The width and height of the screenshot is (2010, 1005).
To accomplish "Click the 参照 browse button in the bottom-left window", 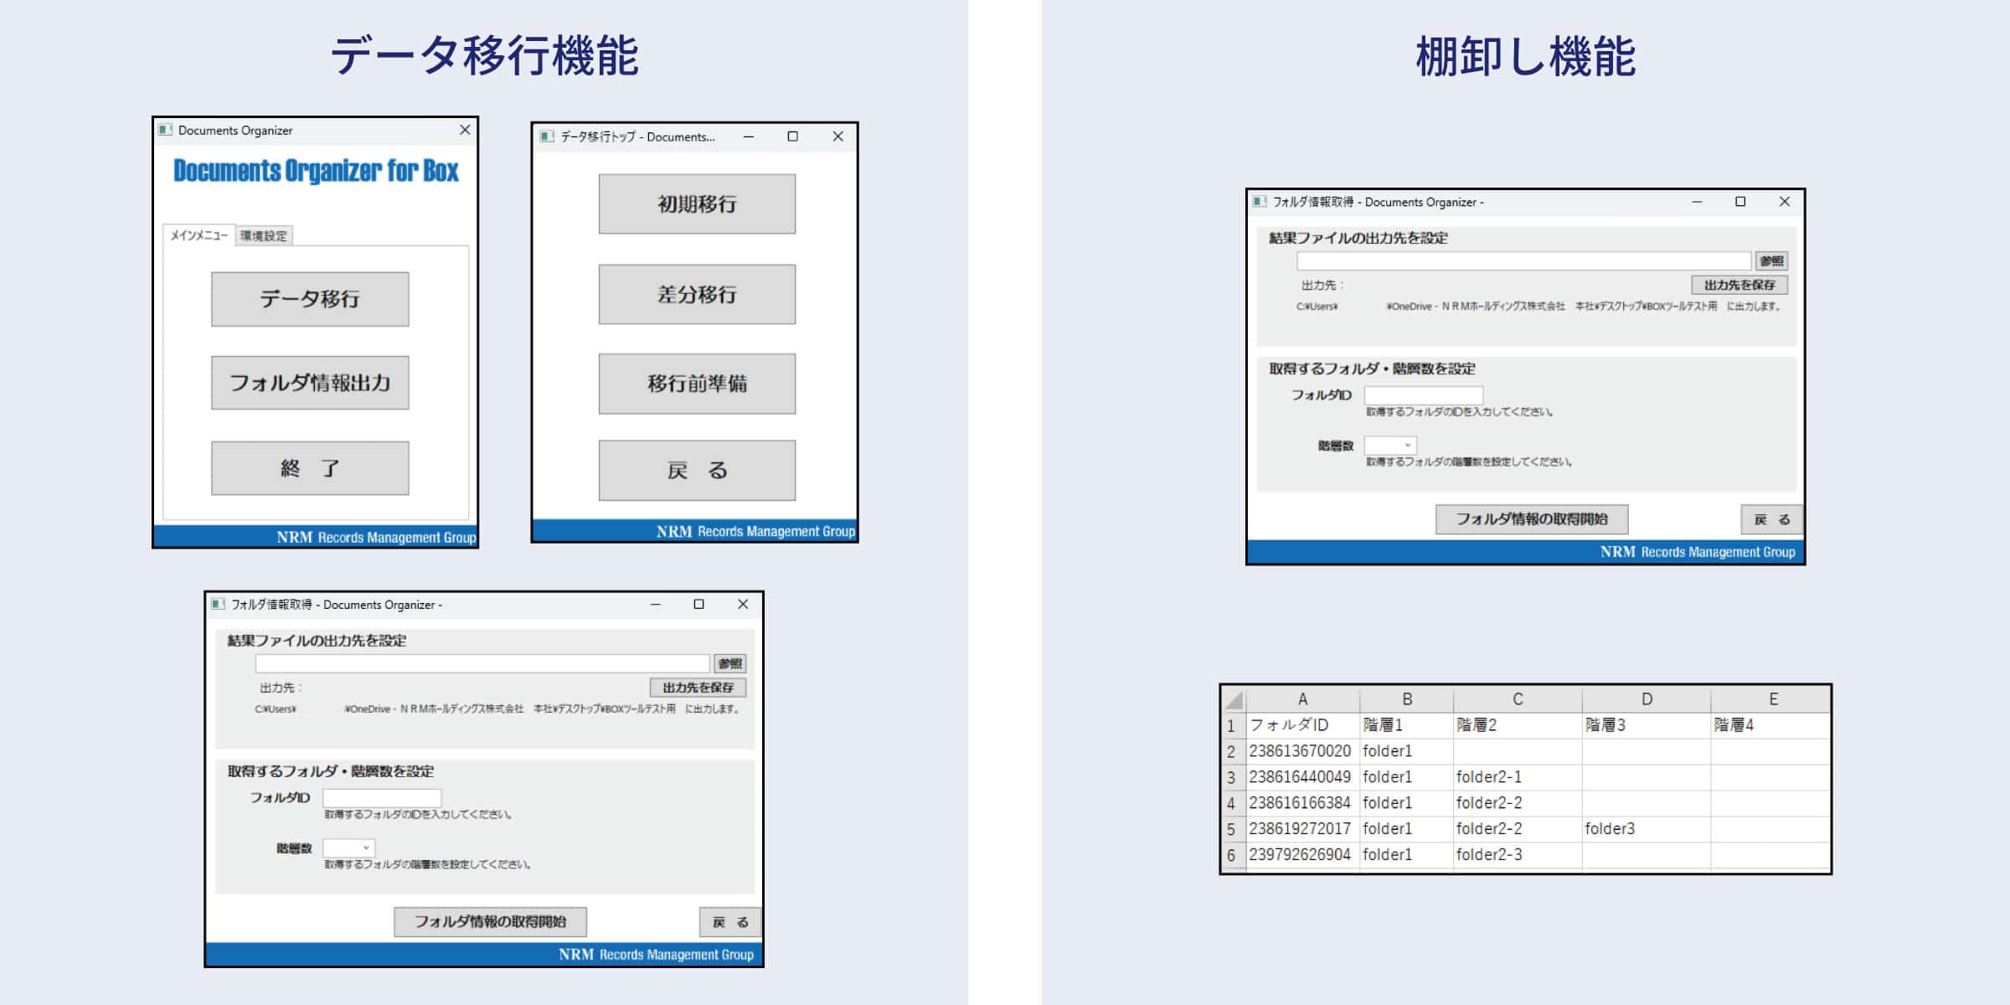I will 729,663.
